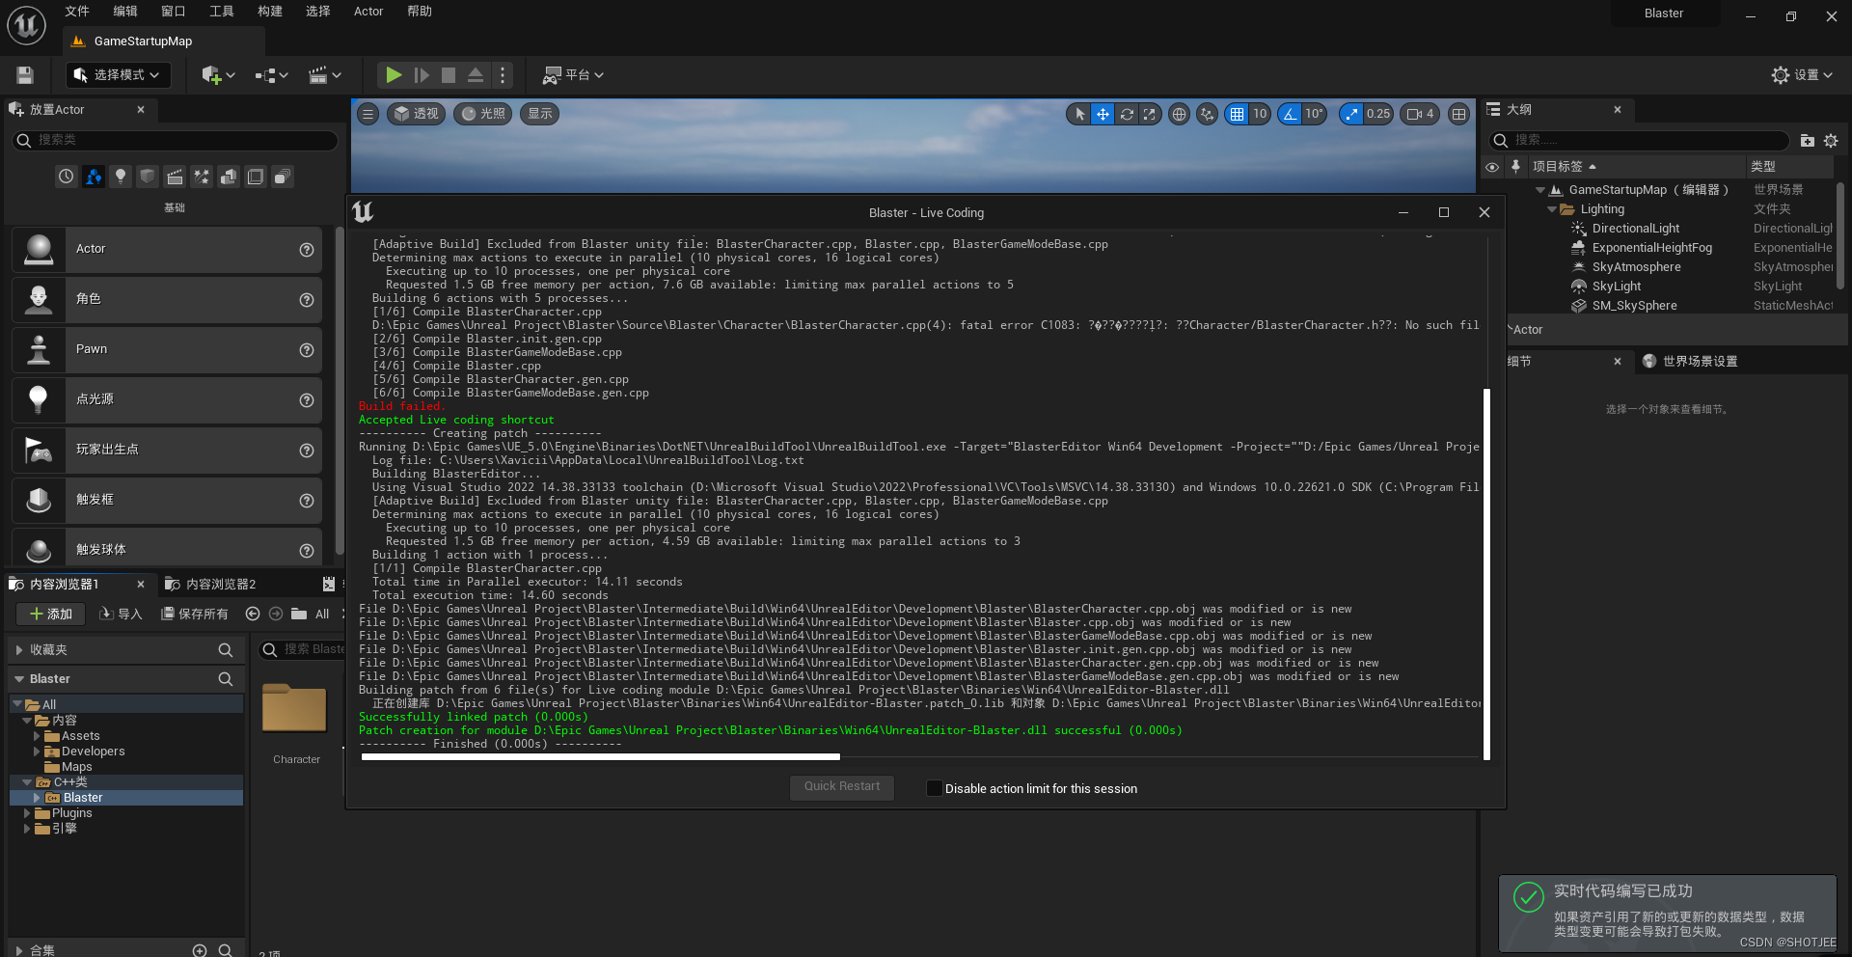
Task: Click the 导入 import button
Action: pos(121,615)
